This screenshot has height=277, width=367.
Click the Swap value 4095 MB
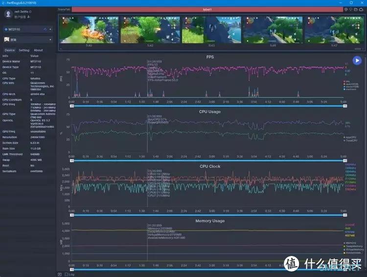36,160
